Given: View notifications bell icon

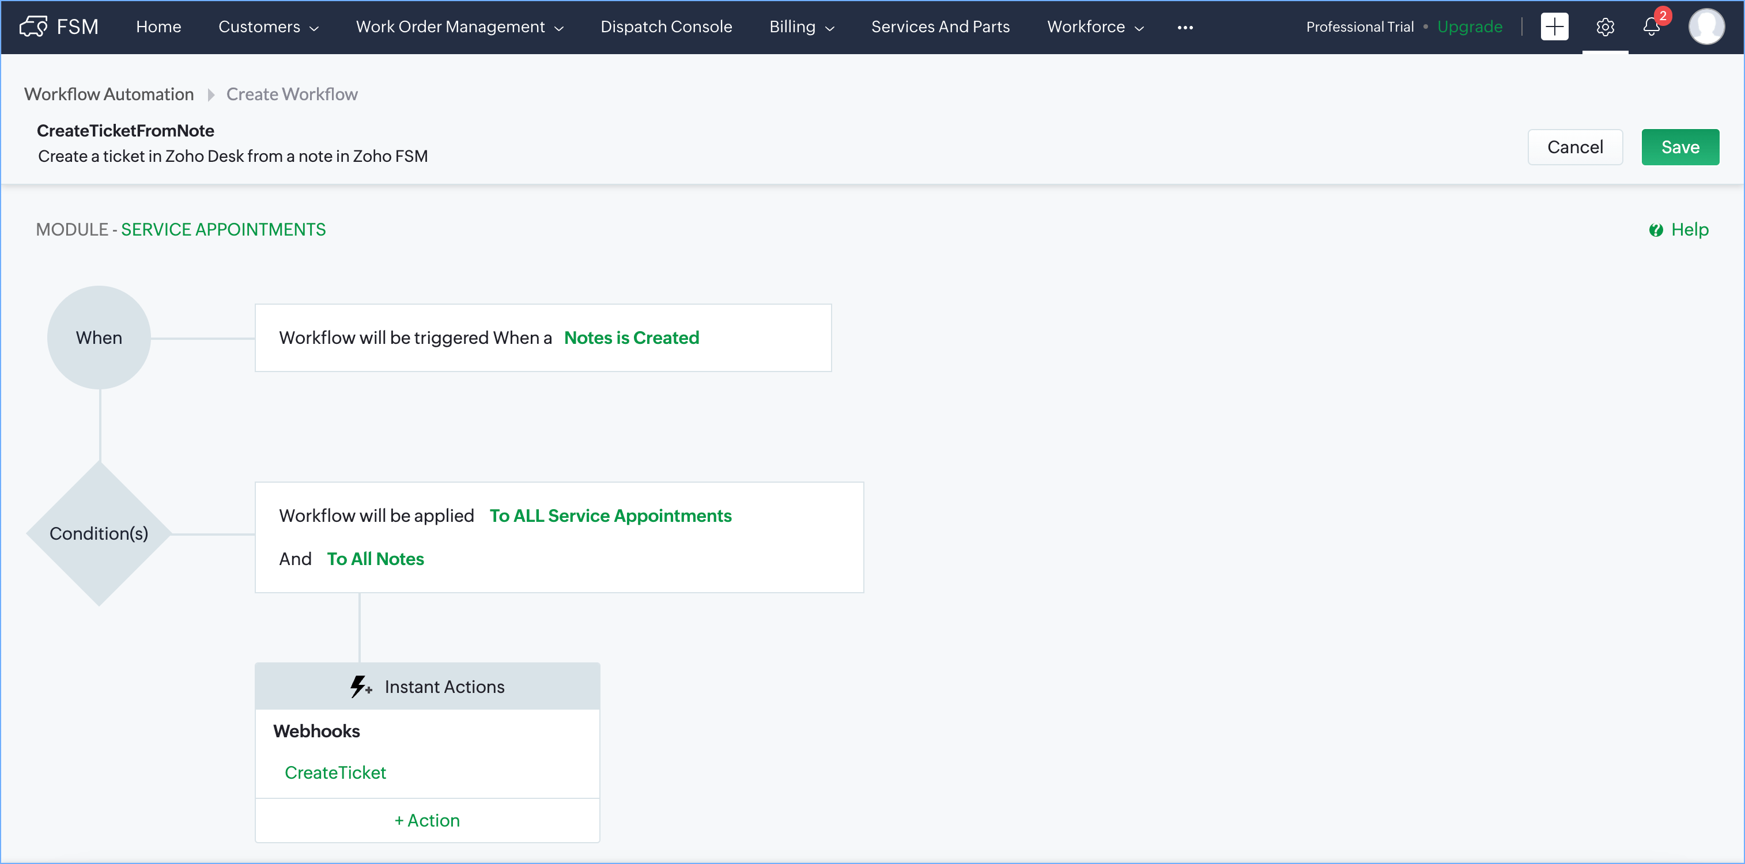Looking at the screenshot, I should tap(1651, 27).
